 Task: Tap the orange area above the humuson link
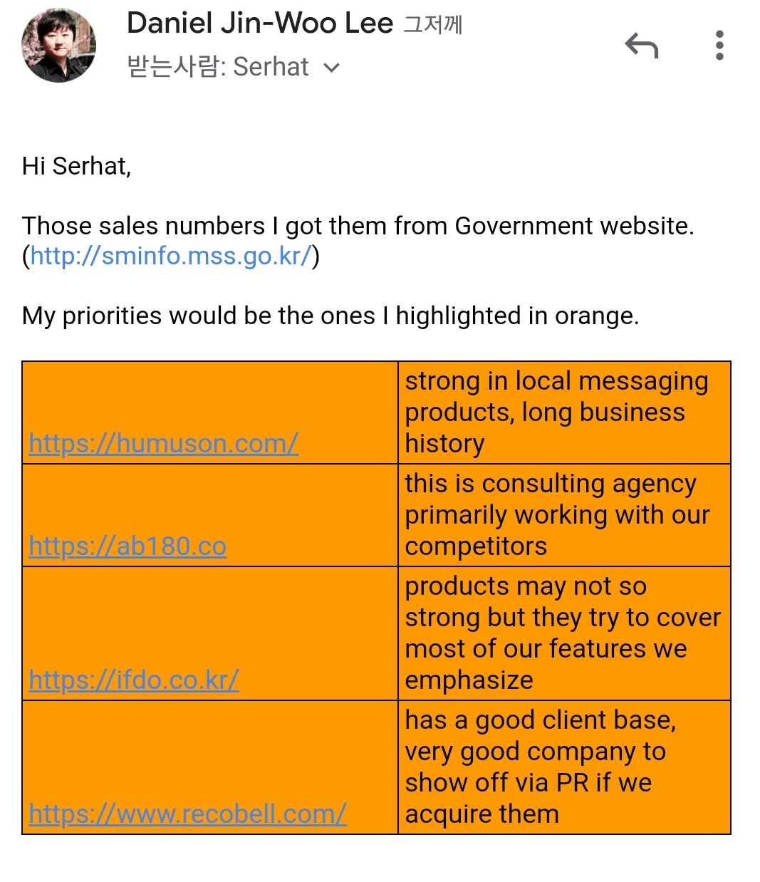pyautogui.click(x=209, y=396)
